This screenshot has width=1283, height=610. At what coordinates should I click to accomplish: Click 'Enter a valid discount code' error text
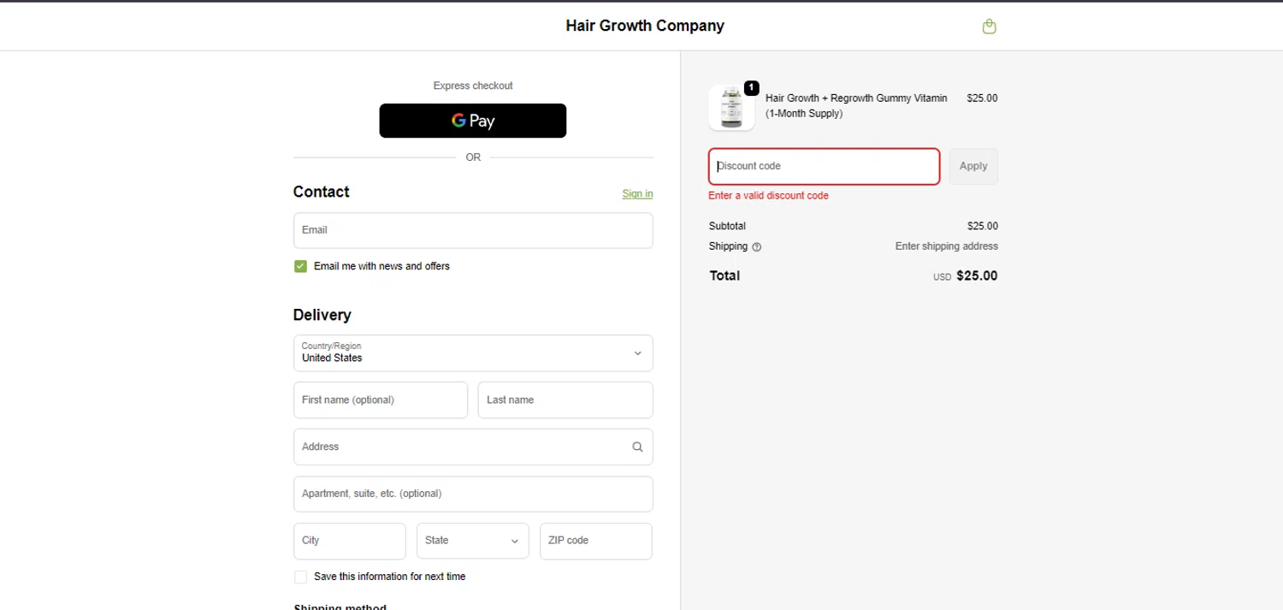[769, 196]
